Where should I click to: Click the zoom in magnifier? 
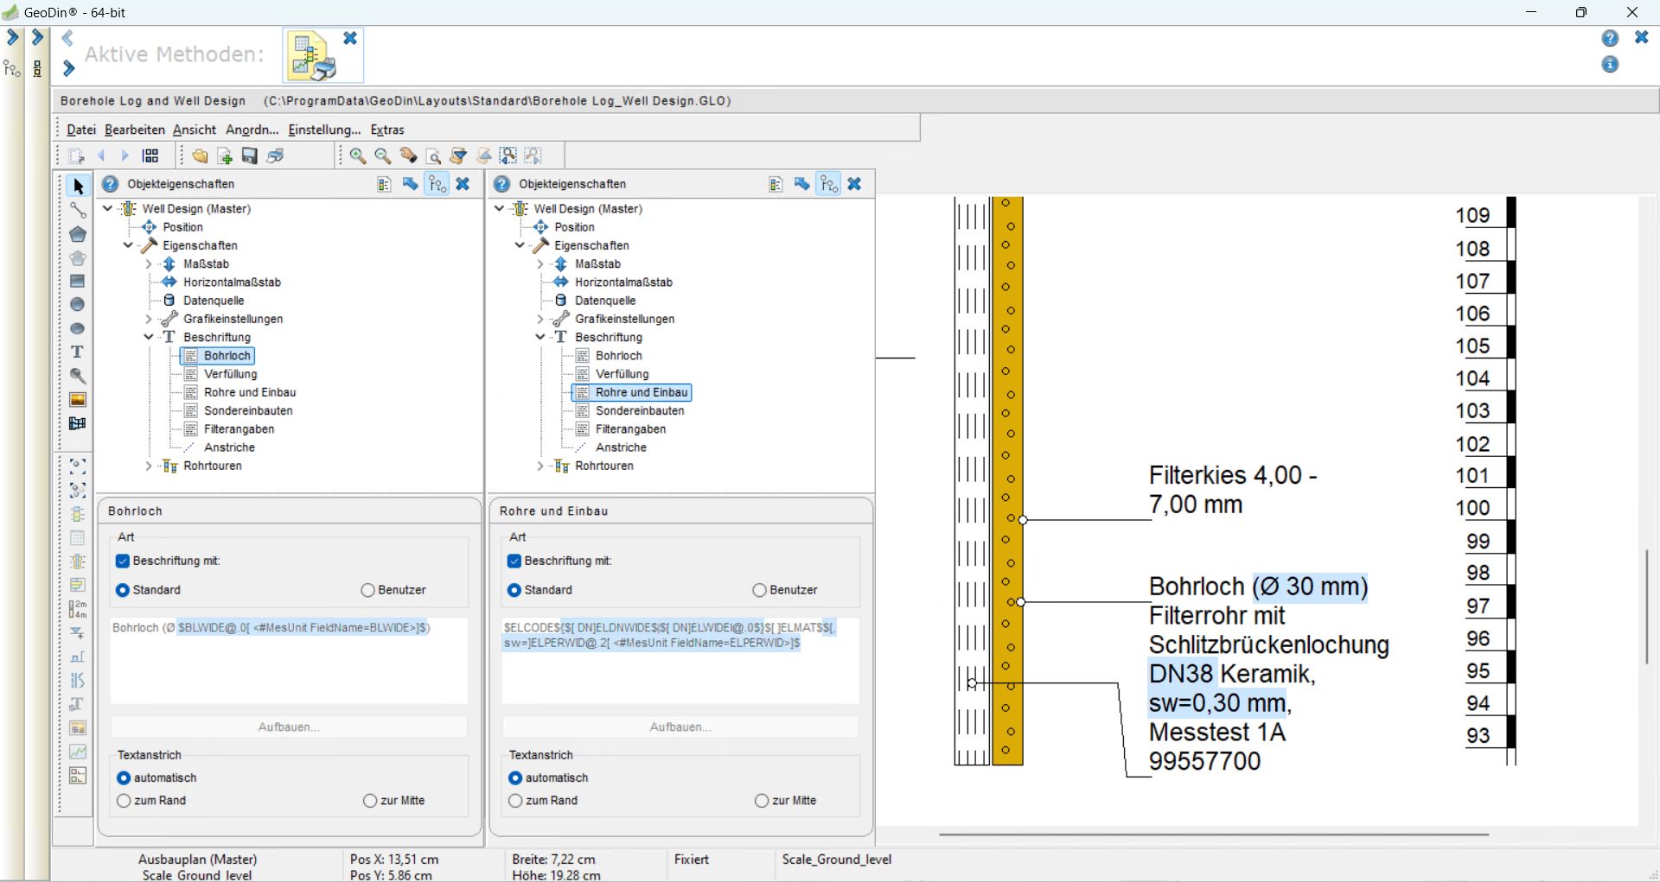click(x=358, y=155)
